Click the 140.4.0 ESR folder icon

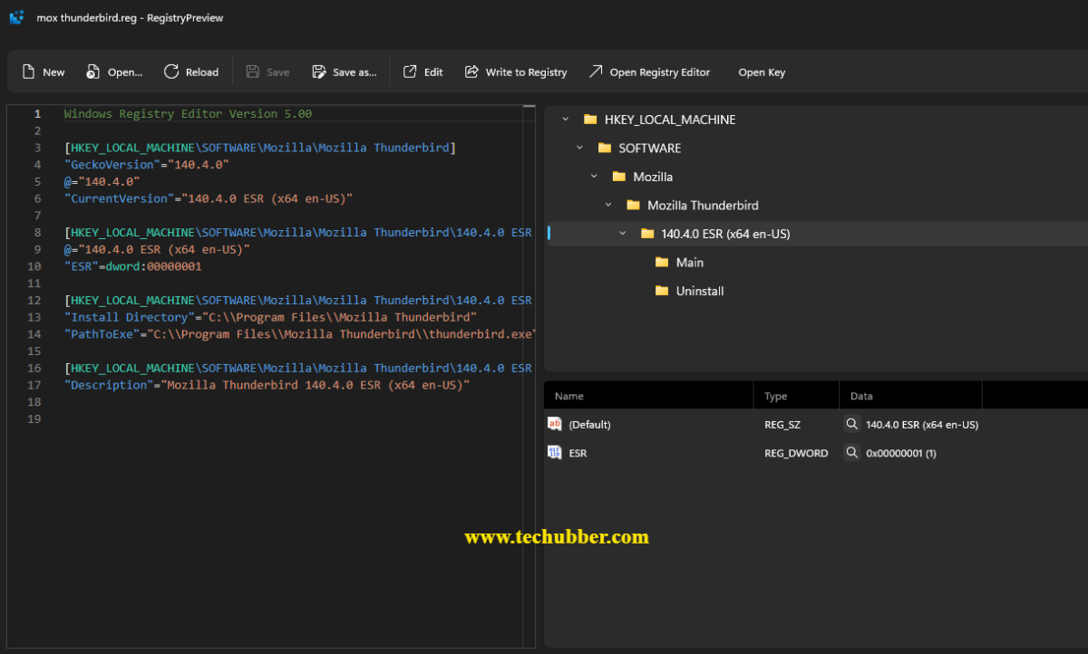coord(647,234)
